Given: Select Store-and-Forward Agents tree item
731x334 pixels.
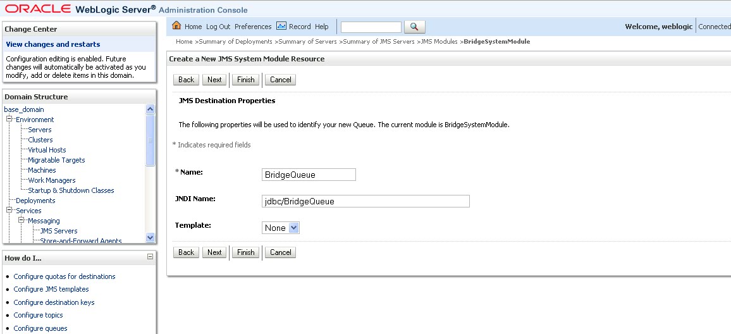Looking at the screenshot, I should pyautogui.click(x=81, y=241).
